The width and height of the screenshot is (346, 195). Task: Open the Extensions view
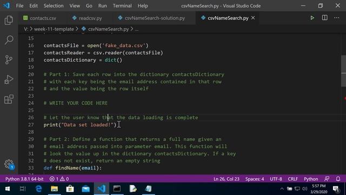pos(9,99)
